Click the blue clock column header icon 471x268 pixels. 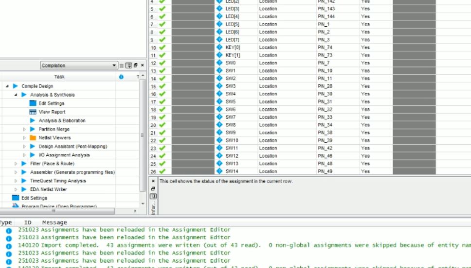[121, 77]
